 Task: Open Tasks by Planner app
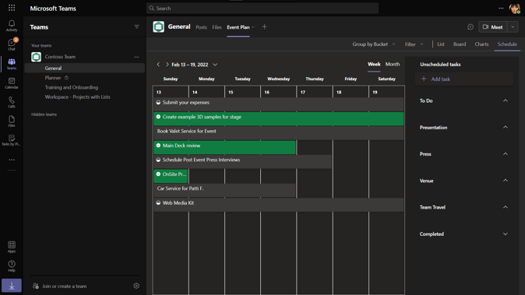pyautogui.click(x=12, y=140)
